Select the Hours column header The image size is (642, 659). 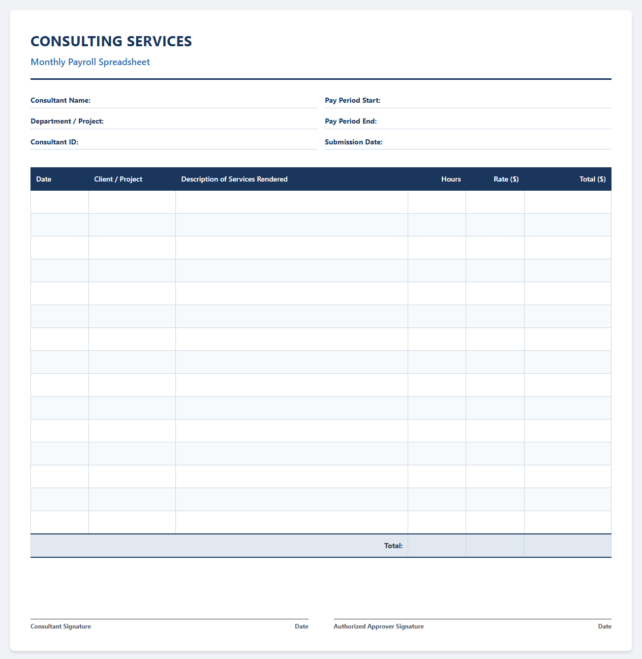coord(437,179)
